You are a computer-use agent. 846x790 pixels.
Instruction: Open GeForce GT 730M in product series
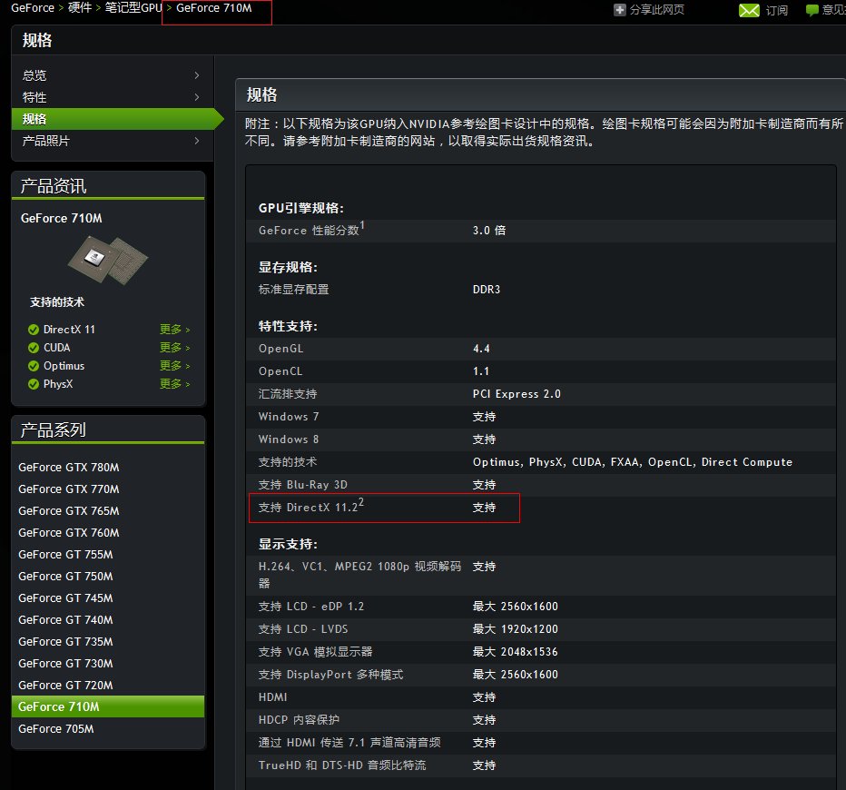pos(65,663)
